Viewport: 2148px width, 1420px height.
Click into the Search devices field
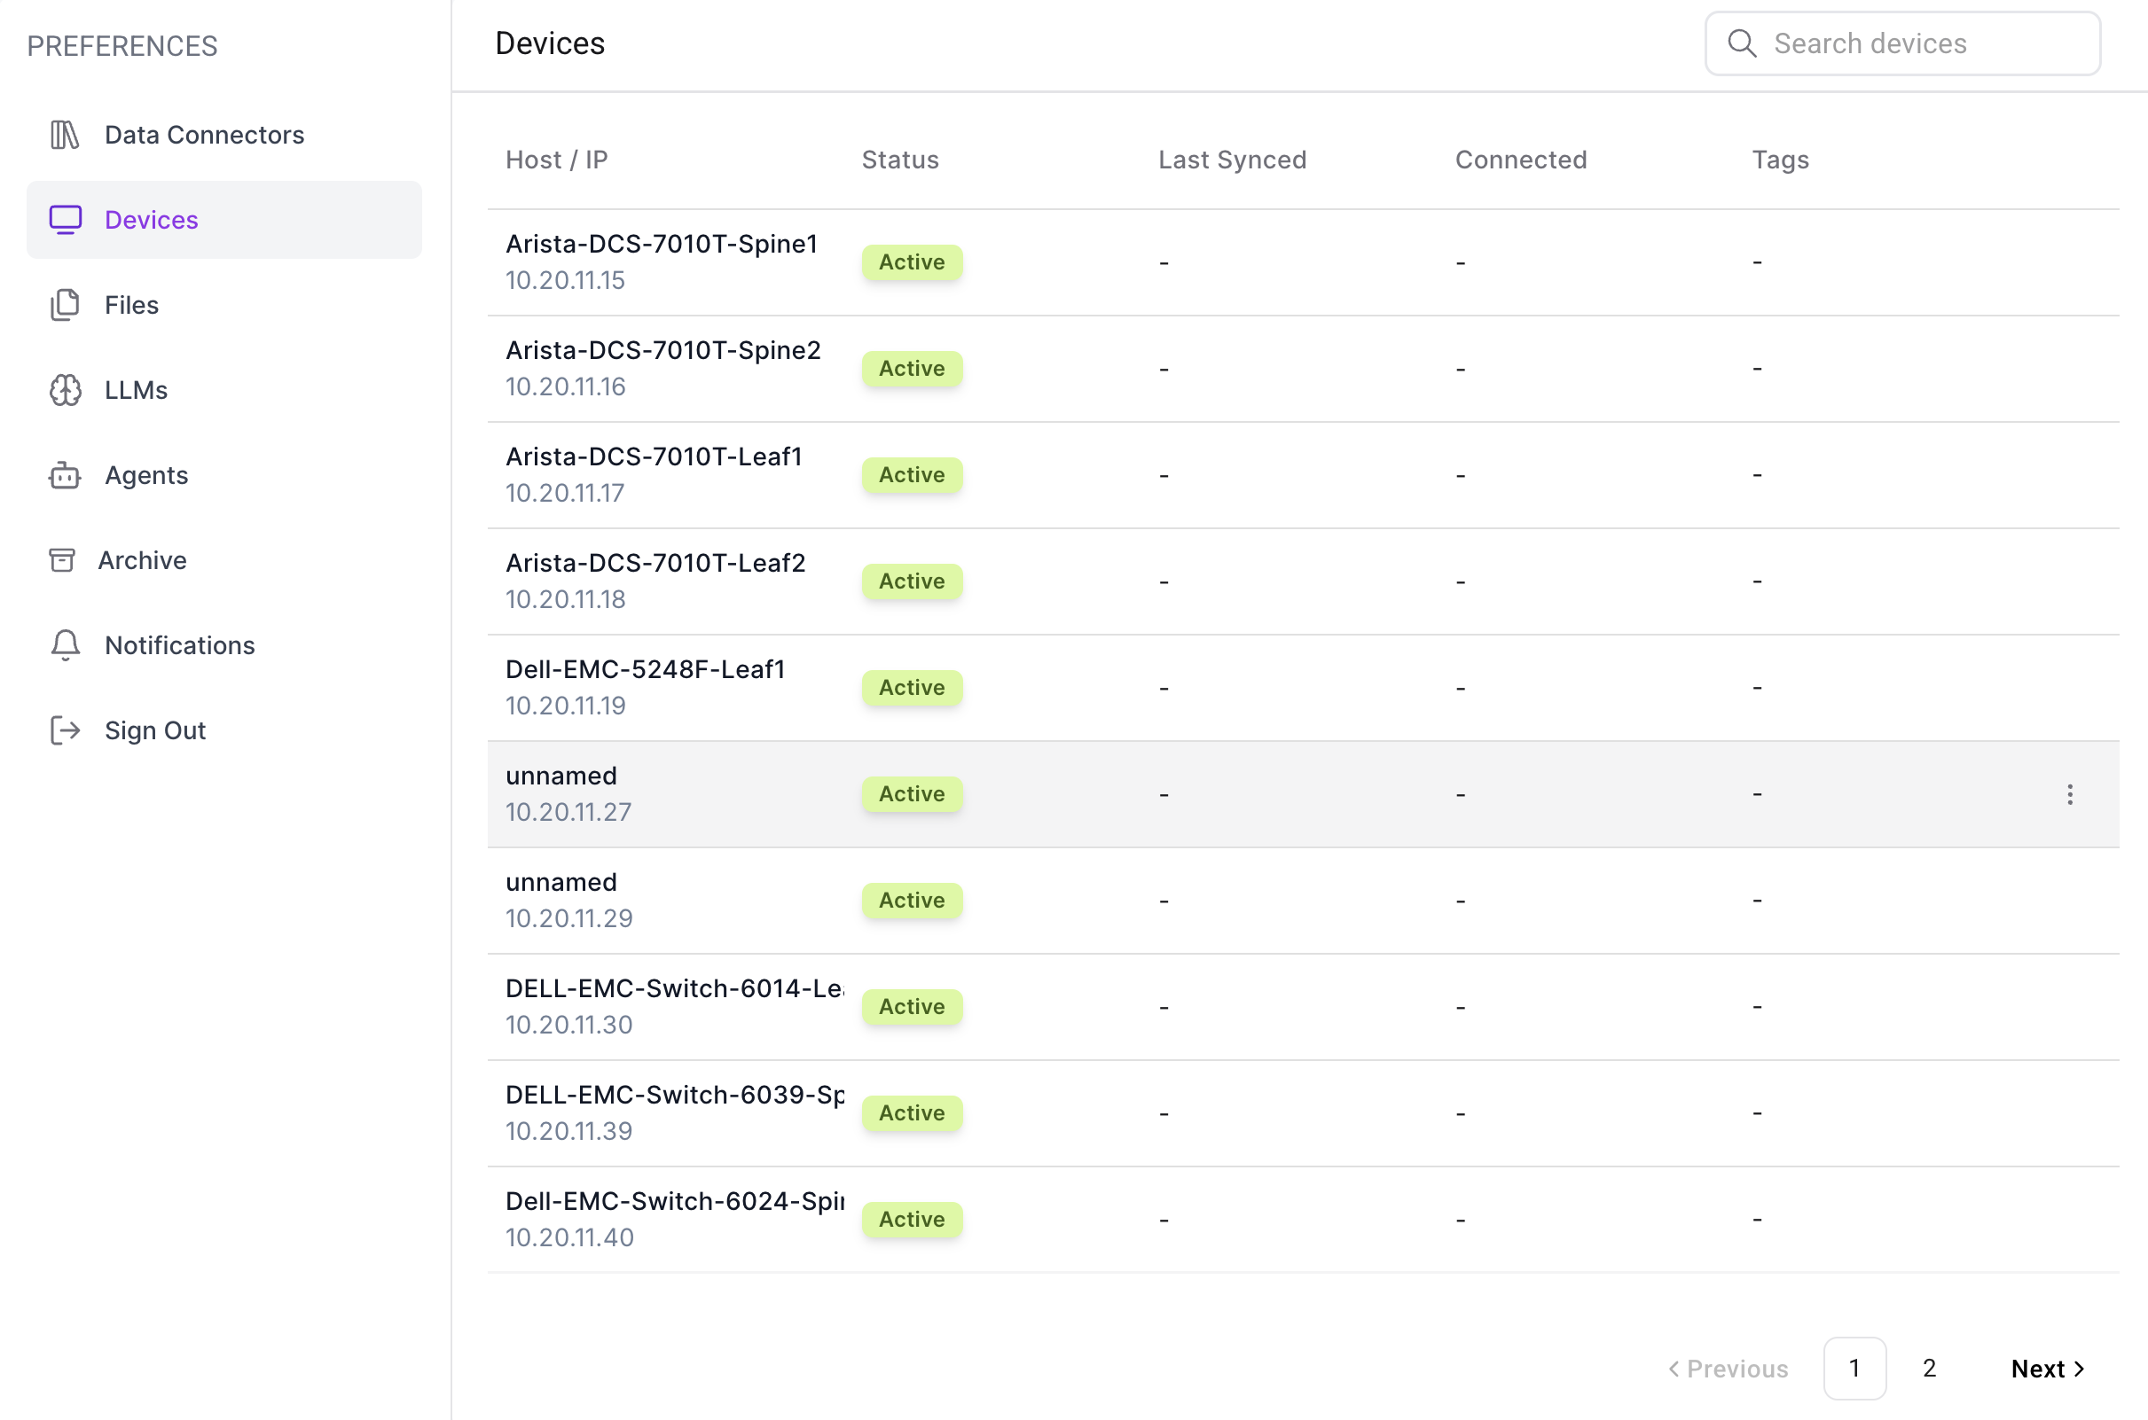tap(1921, 43)
